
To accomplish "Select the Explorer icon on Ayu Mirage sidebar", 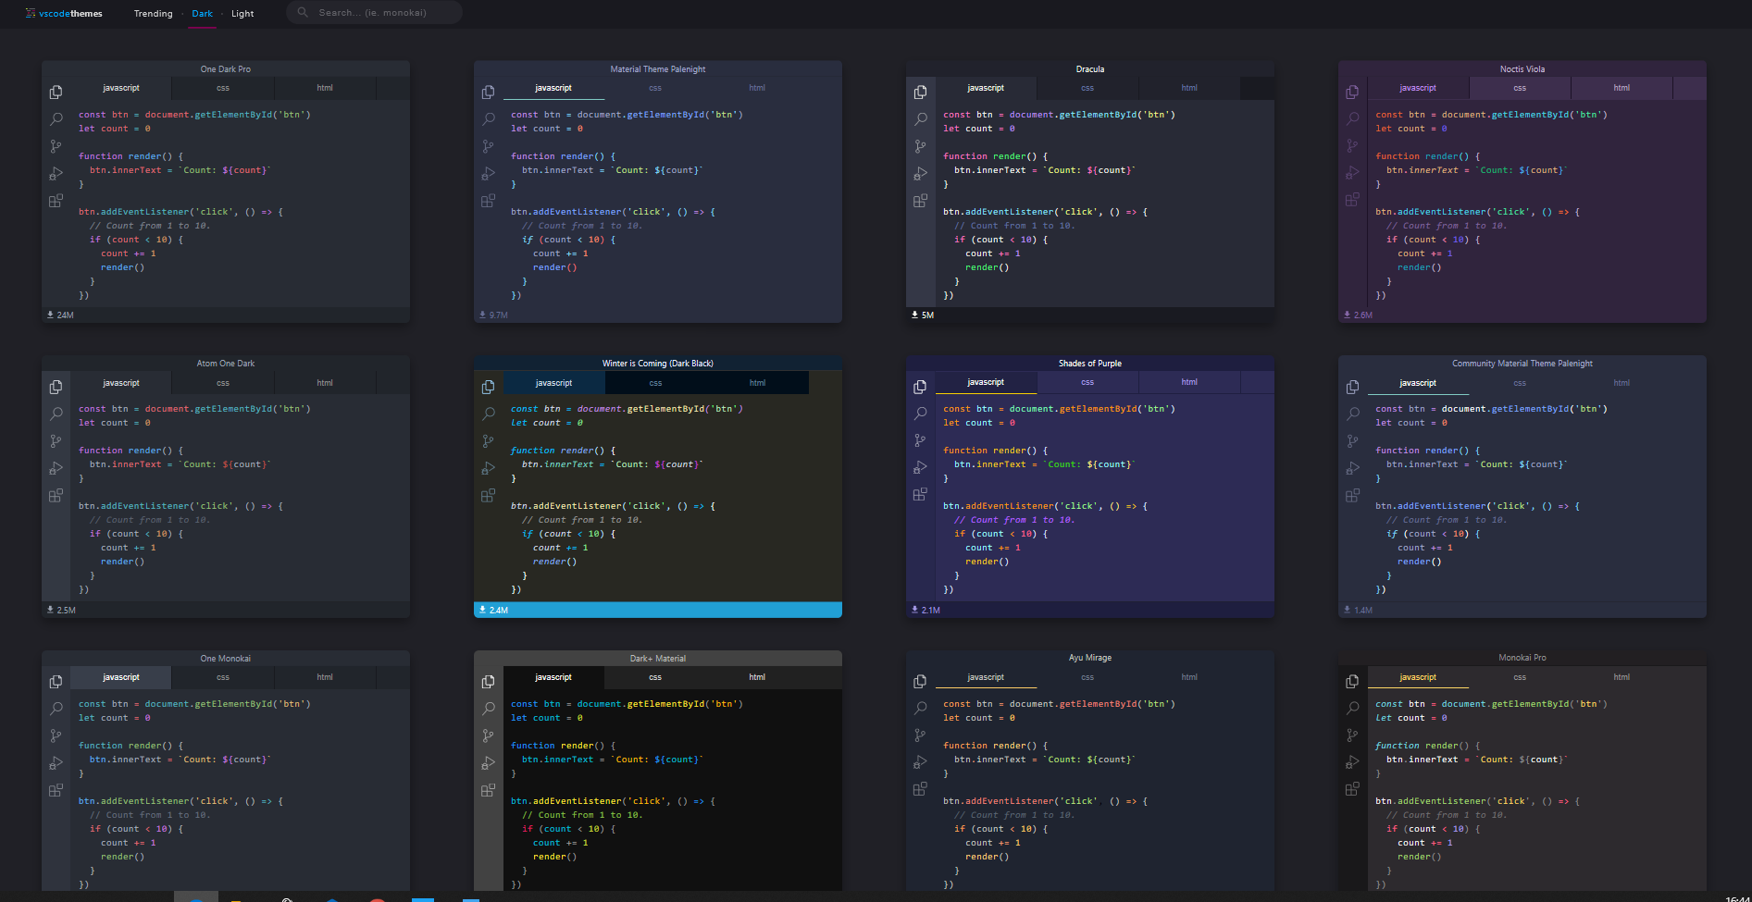I will (920, 681).
